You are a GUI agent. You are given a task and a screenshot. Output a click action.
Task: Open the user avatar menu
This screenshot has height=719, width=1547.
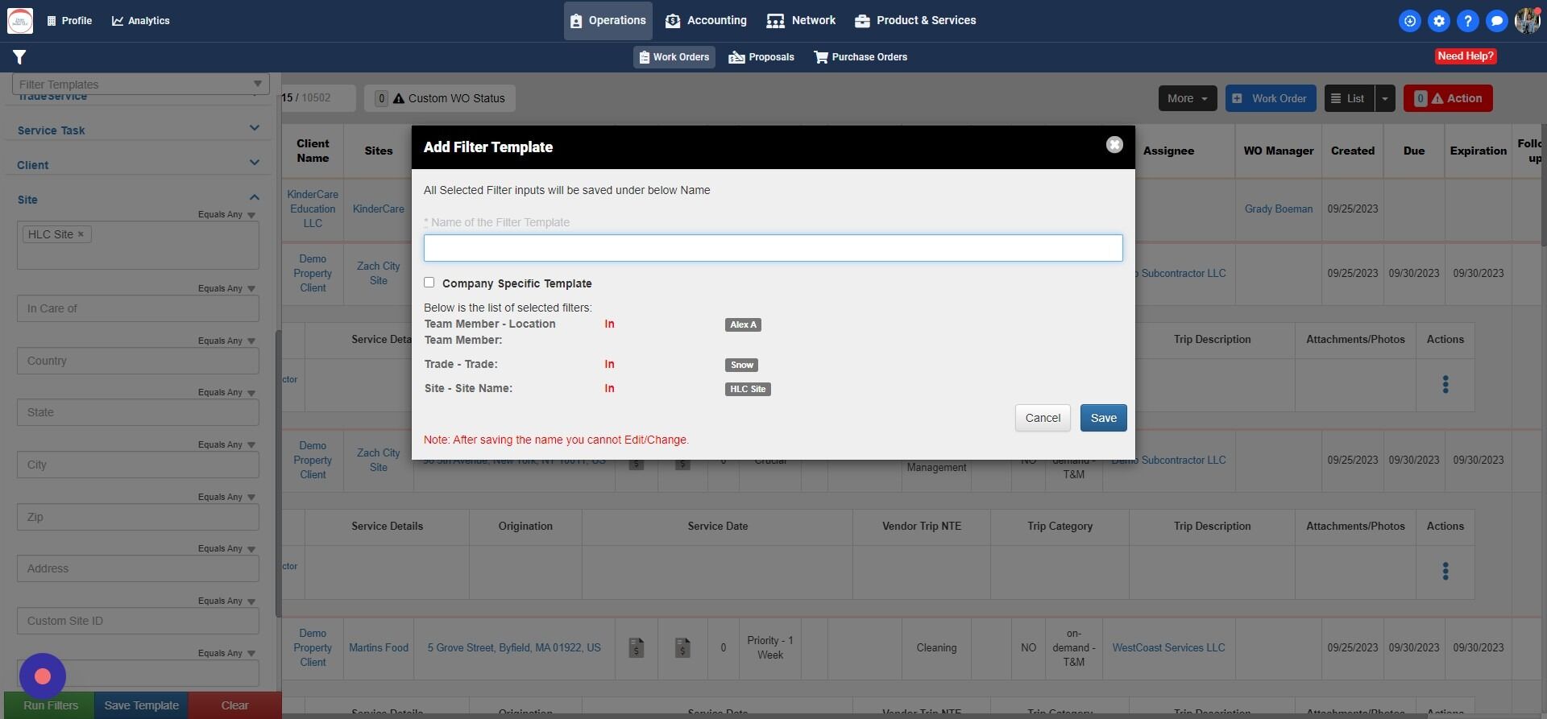pyautogui.click(x=1527, y=21)
